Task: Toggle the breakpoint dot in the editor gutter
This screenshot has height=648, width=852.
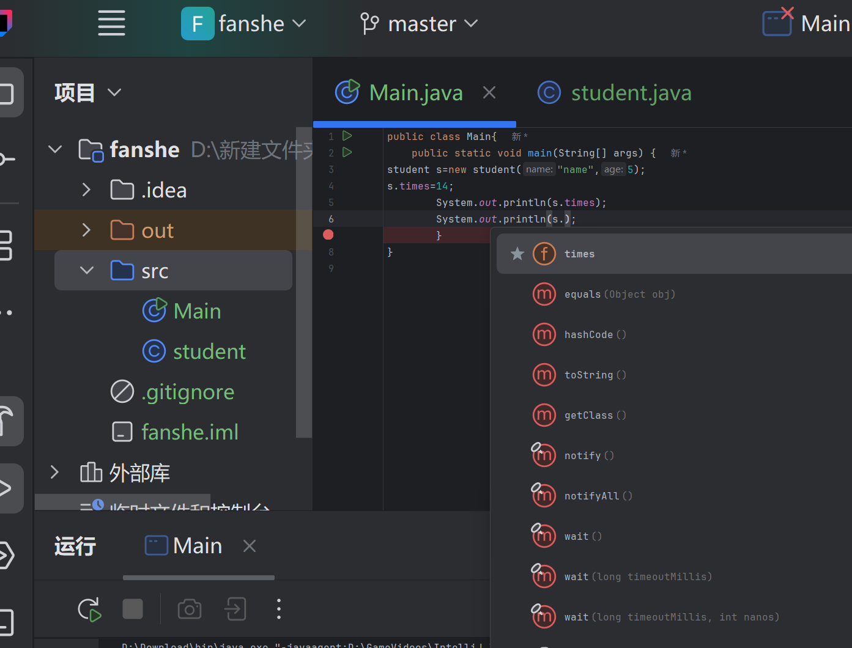Action: 328,234
